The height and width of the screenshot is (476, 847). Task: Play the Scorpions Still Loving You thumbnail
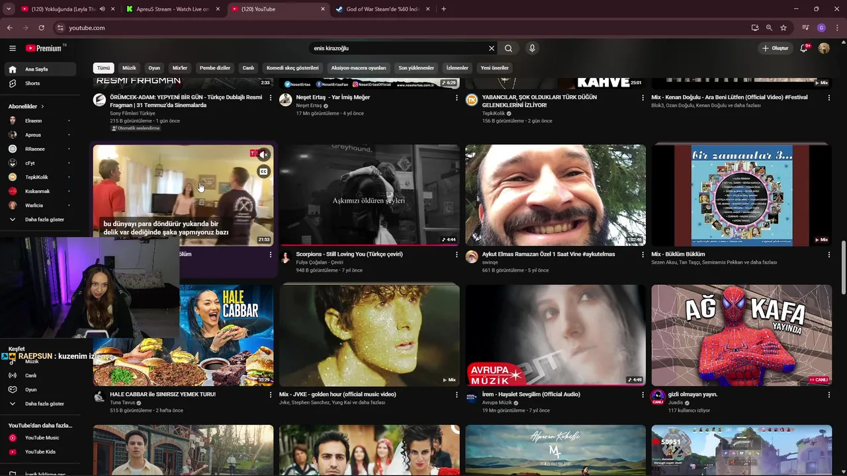tap(369, 195)
